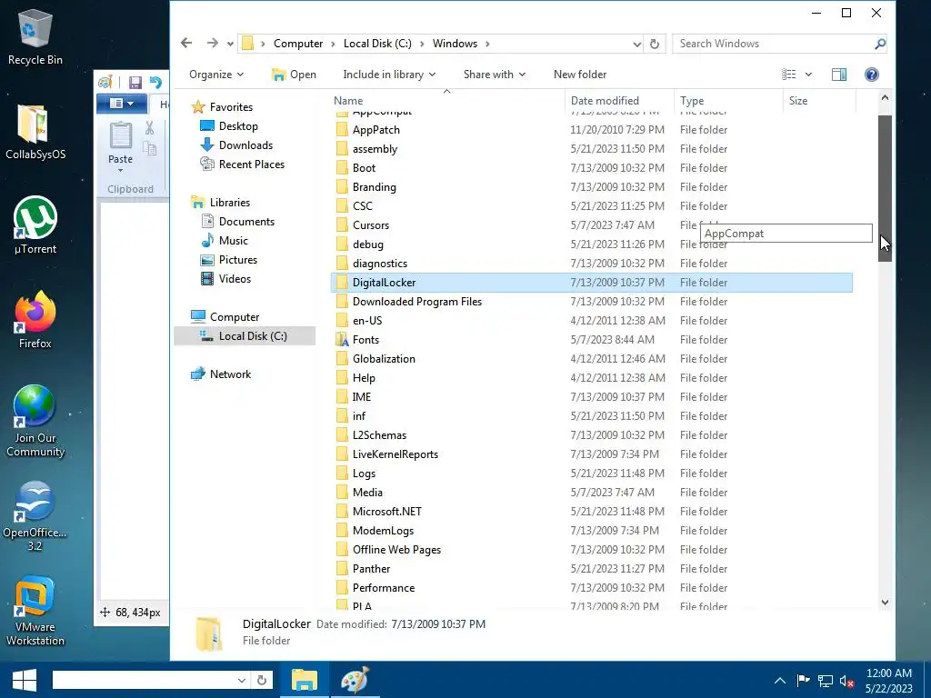Image resolution: width=931 pixels, height=698 pixels.
Task: Open the Videos library
Action: point(235,278)
